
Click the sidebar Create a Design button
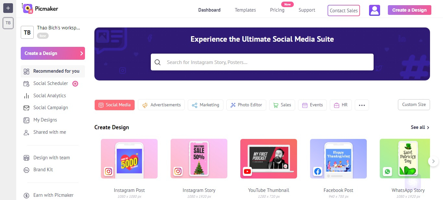(x=53, y=53)
